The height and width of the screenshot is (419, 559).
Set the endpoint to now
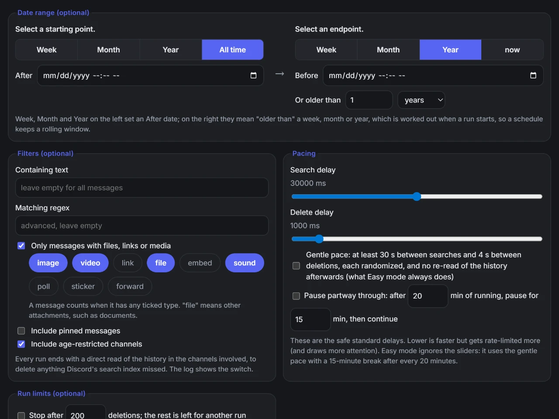(512, 50)
